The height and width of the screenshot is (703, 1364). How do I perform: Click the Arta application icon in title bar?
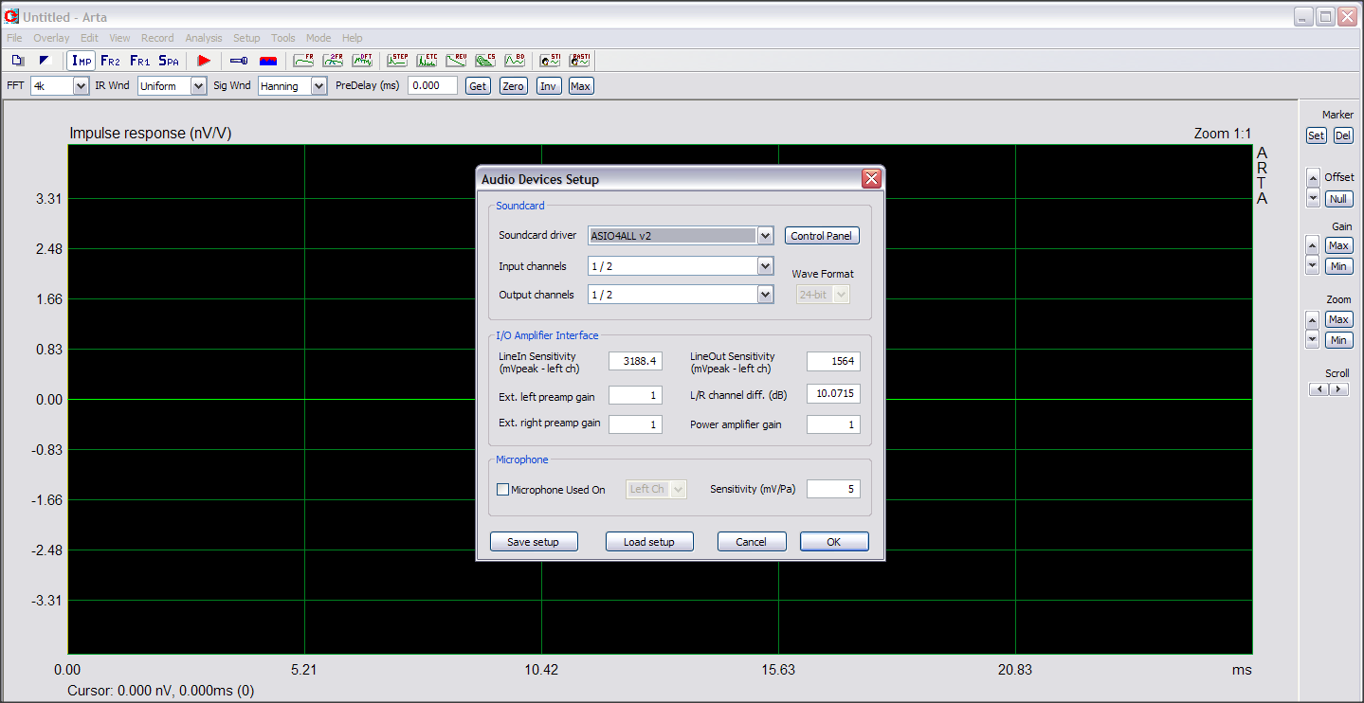click(12, 17)
